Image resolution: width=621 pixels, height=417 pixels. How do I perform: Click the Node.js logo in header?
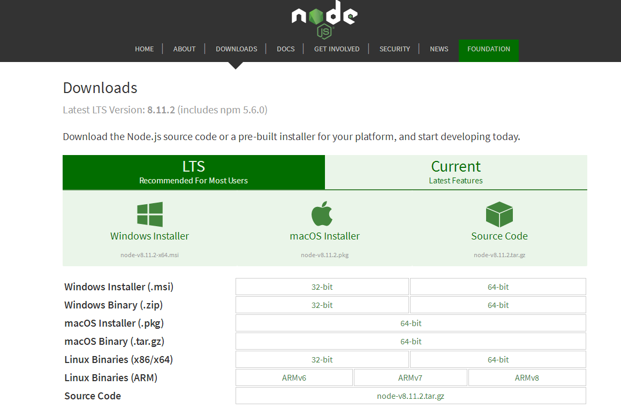point(324,20)
